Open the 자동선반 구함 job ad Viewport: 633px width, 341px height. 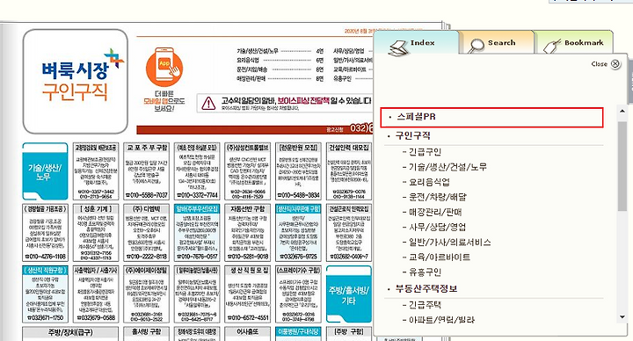247,232
